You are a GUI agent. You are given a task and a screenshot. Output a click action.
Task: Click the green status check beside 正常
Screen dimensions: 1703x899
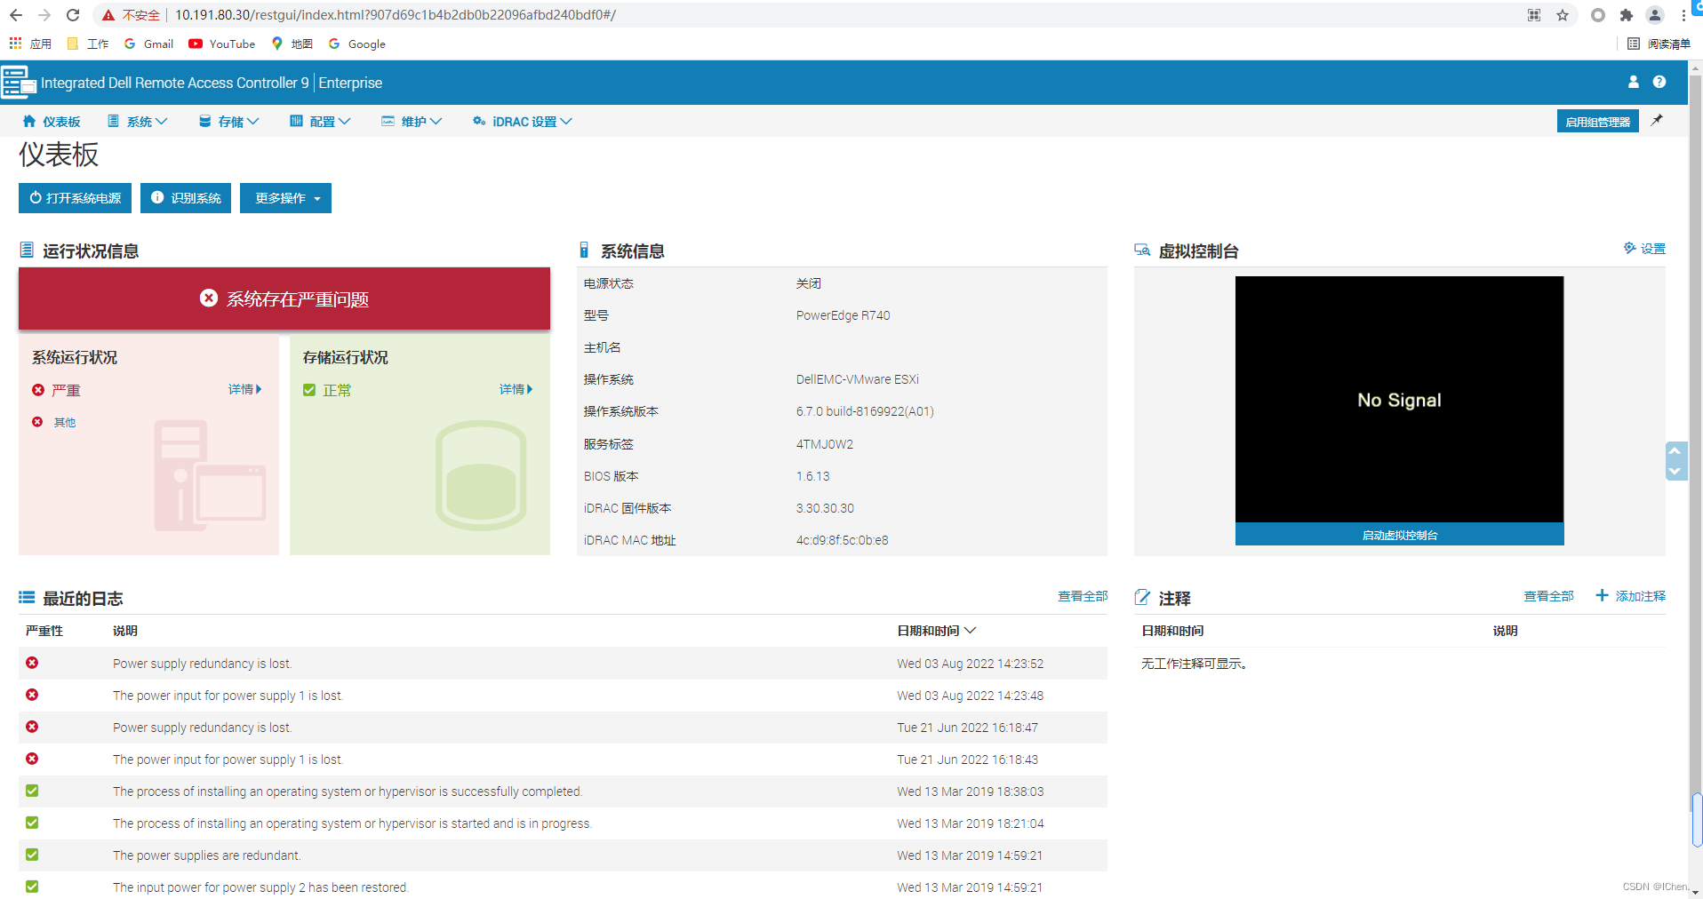pos(308,389)
